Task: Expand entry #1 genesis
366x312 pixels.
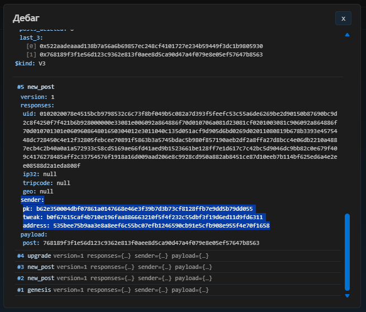Action: click(178, 290)
